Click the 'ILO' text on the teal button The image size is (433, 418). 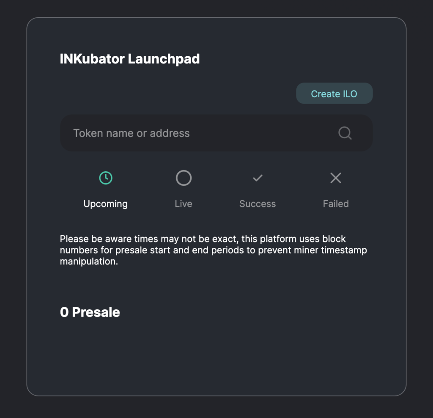350,94
